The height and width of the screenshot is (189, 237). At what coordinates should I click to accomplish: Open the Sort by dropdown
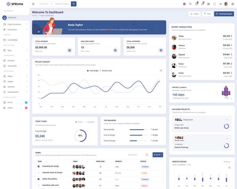click(158, 155)
